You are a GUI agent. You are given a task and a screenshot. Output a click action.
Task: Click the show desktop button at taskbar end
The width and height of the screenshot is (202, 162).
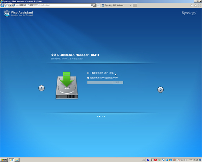tap(200, 160)
